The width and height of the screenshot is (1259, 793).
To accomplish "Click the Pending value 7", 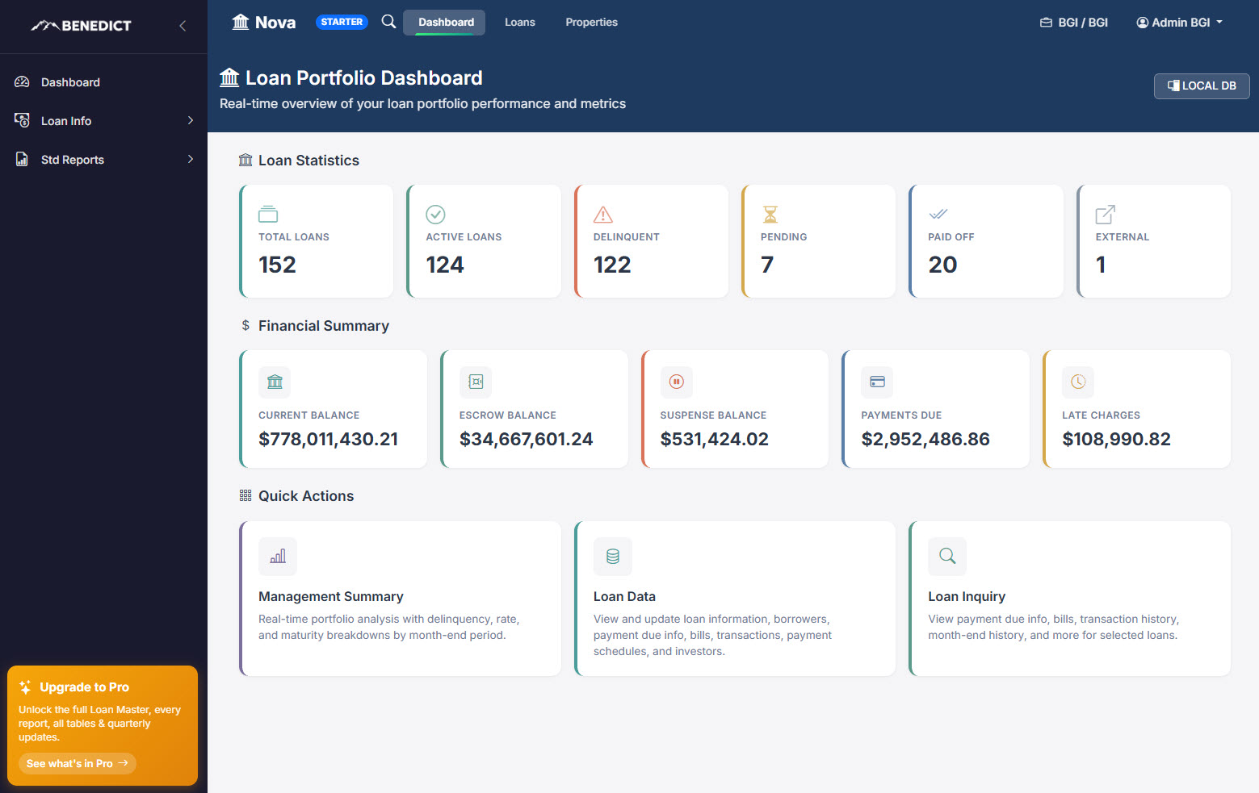I will [x=767, y=265].
